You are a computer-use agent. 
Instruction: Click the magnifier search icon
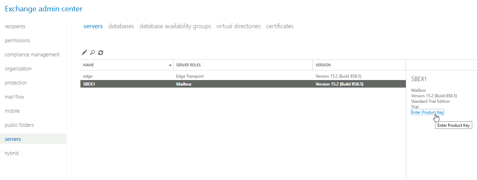point(92,53)
